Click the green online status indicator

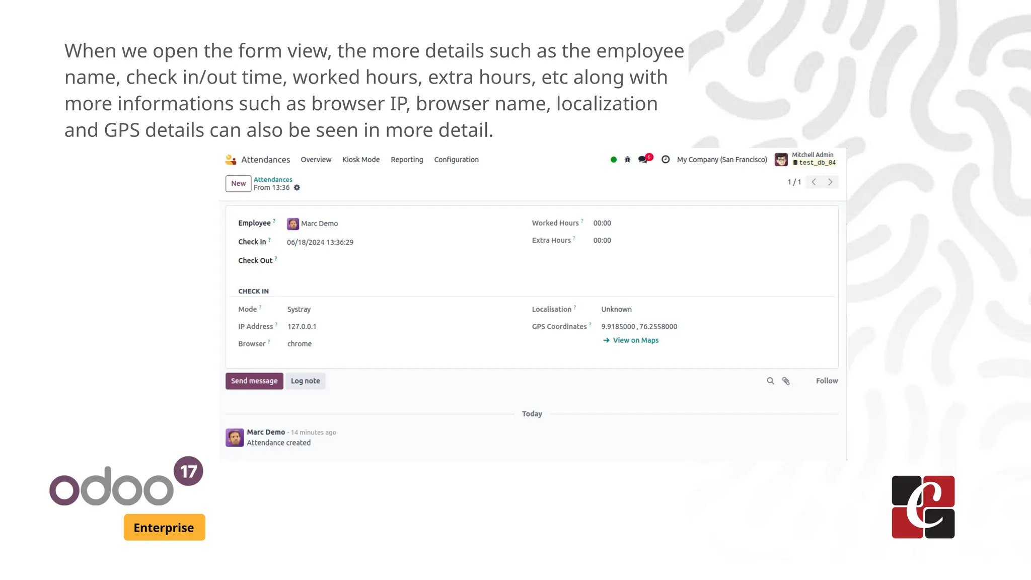tap(613, 160)
